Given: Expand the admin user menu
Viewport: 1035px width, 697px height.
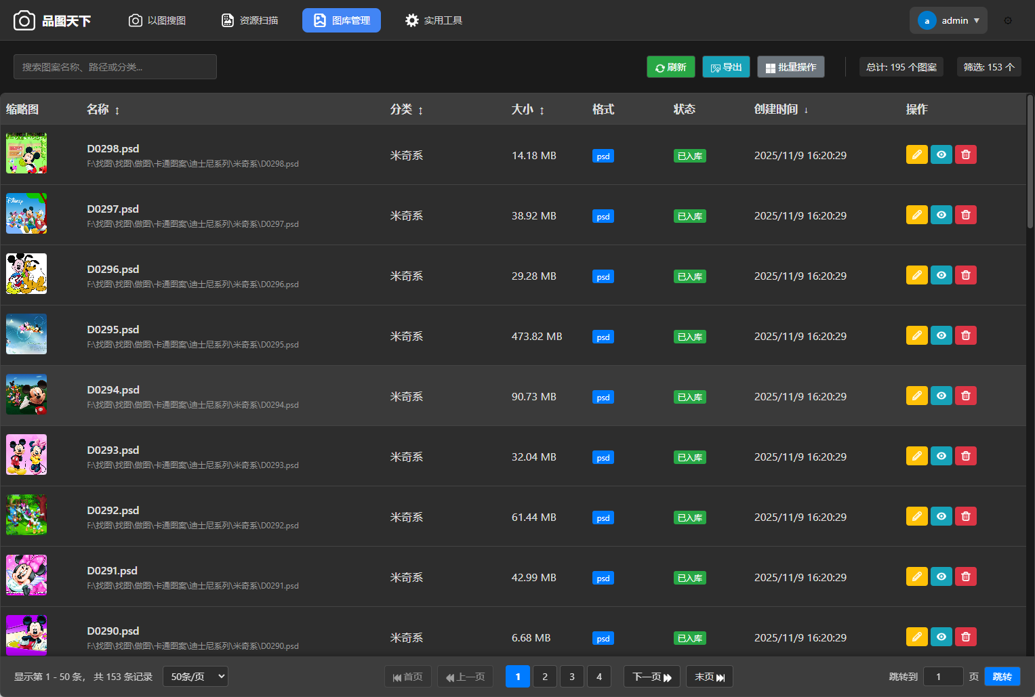Looking at the screenshot, I should coord(948,20).
